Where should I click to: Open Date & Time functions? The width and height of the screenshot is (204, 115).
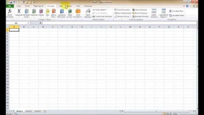[x=54, y=13]
